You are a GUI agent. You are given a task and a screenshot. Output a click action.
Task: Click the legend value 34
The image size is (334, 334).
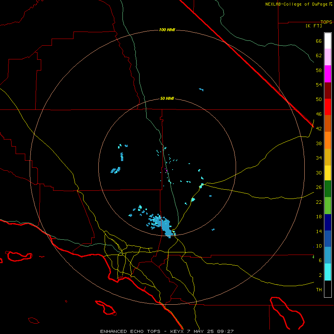tap(319, 158)
